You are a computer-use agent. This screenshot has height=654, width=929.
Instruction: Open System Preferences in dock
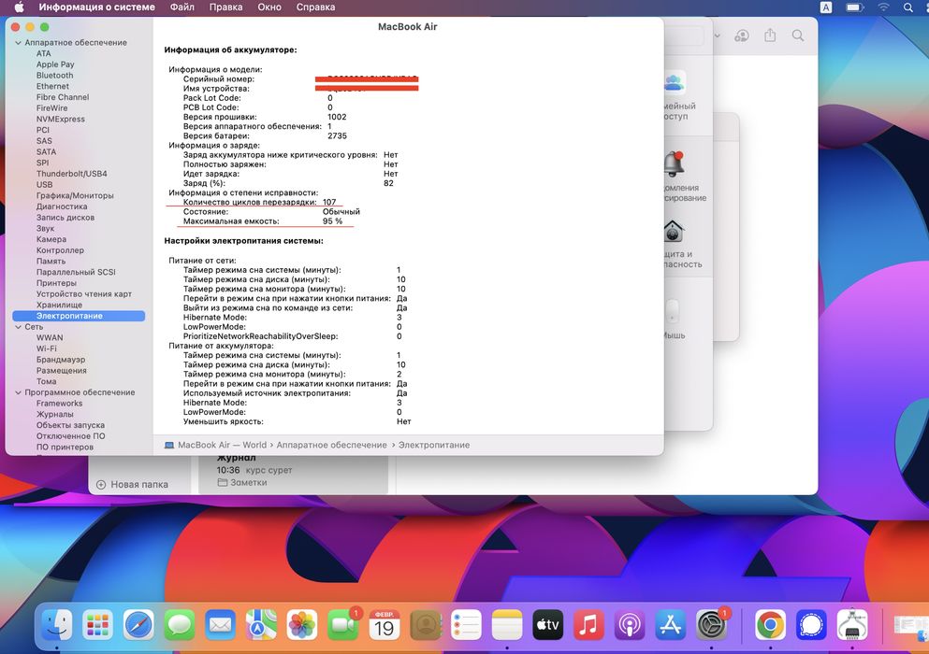712,624
